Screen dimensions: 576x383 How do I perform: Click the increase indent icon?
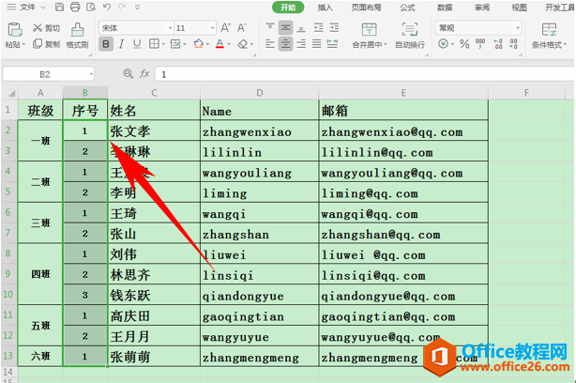pos(334,27)
